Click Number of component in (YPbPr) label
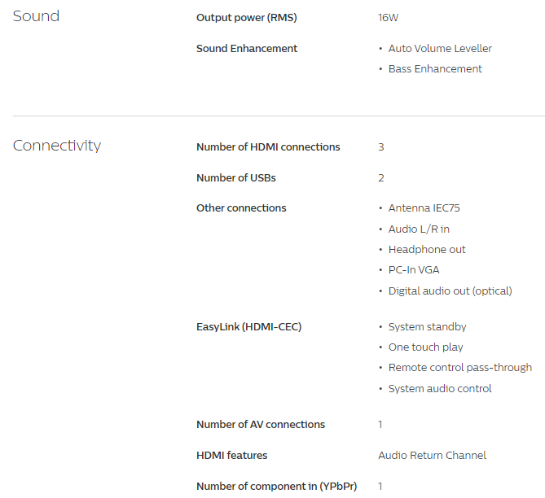545x498 pixels. click(277, 486)
